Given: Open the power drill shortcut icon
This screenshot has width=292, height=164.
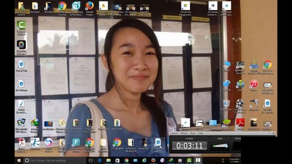Looking at the screenshot, I should 254,105.
